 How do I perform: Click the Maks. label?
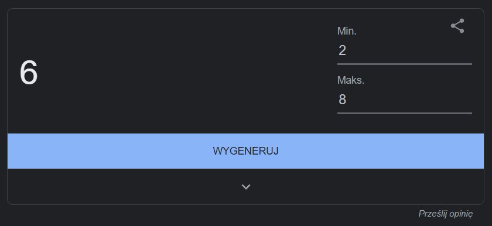coord(351,80)
